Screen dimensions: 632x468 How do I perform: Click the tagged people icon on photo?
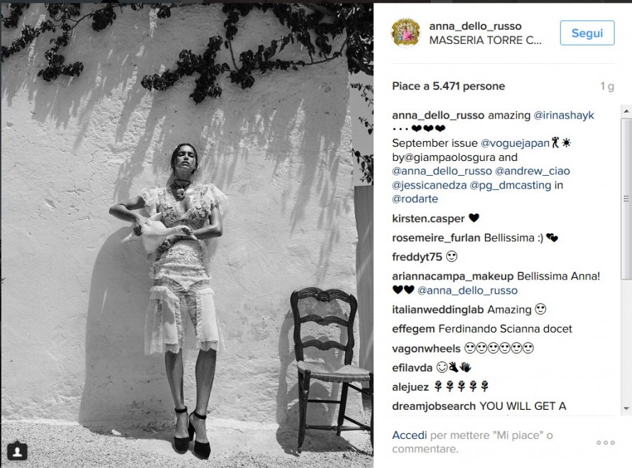pos(17,451)
